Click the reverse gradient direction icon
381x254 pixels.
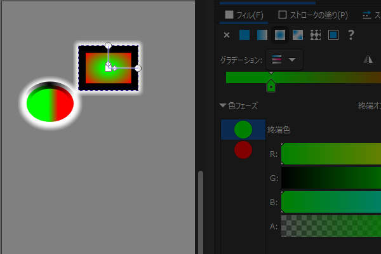point(368,59)
